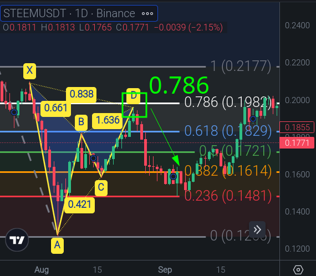Click the 0.1855 red outlined price label
Viewport: 316px width, 276px height.
(297, 127)
